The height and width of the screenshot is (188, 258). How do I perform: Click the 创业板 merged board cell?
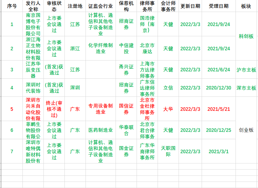coord(246,130)
